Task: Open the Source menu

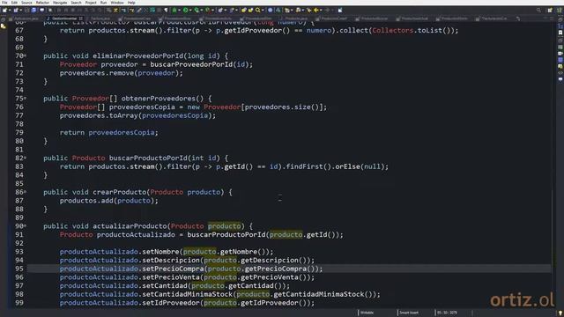Action: 26,3
